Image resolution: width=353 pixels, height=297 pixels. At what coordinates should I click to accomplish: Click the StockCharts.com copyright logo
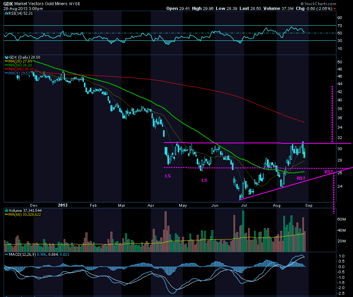point(318,4)
